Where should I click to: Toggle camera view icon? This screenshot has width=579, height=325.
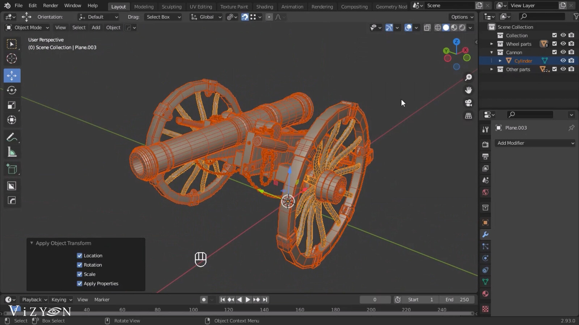pos(469,103)
